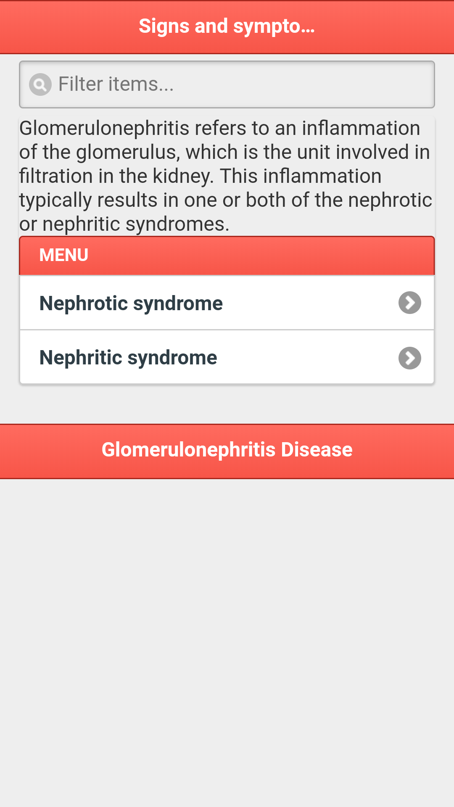Expand Nephritic syndrome via its chevron
454x807 pixels.
409,358
